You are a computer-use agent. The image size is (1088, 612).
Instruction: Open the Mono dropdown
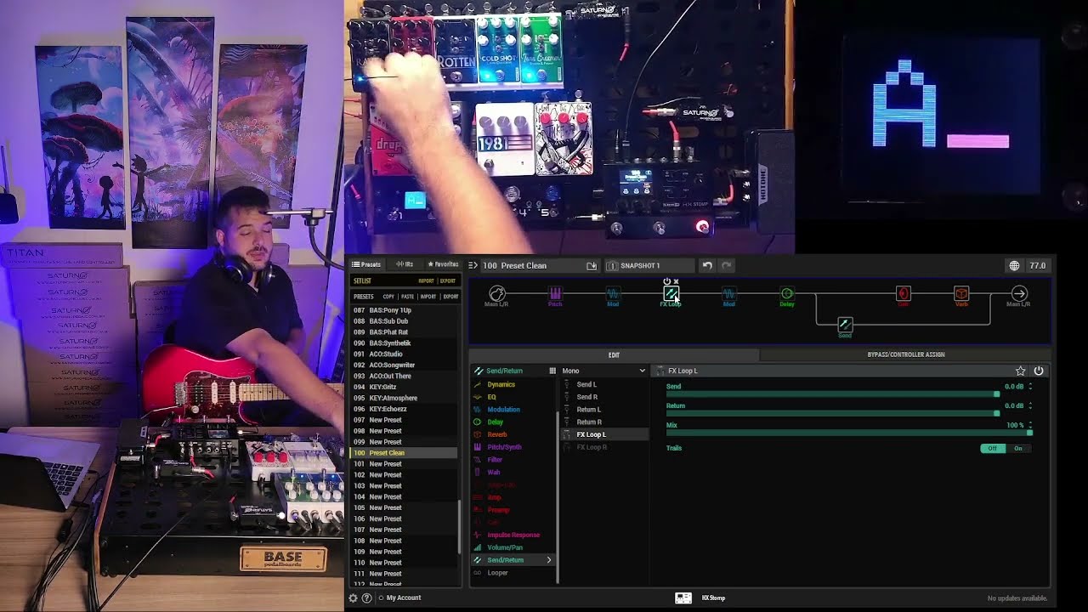[603, 371]
